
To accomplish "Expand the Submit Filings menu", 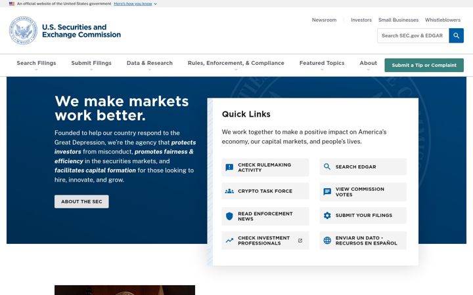I will click(x=91, y=65).
